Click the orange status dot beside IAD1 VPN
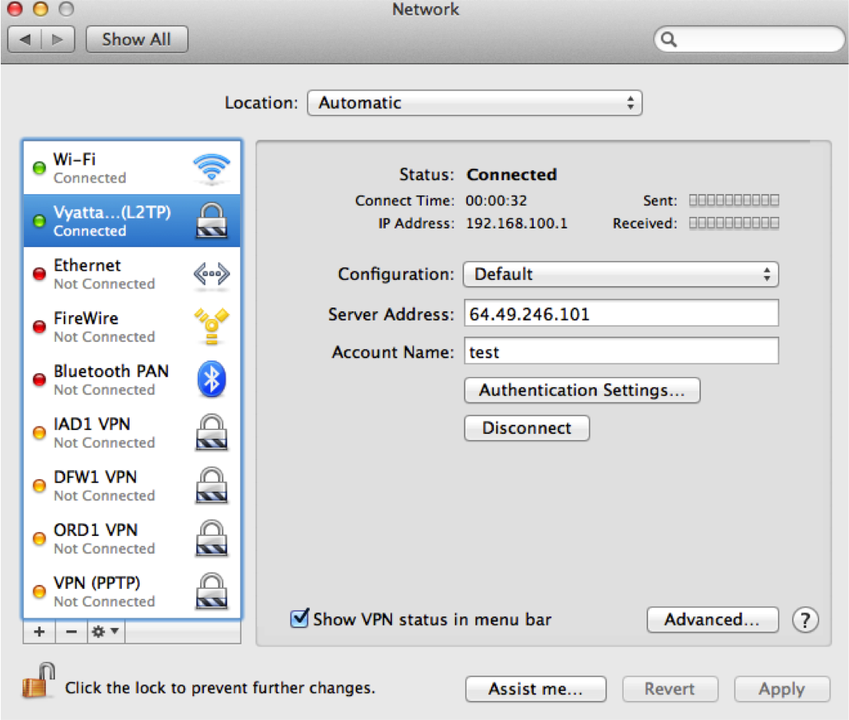Image resolution: width=849 pixels, height=720 pixels. coord(39,432)
